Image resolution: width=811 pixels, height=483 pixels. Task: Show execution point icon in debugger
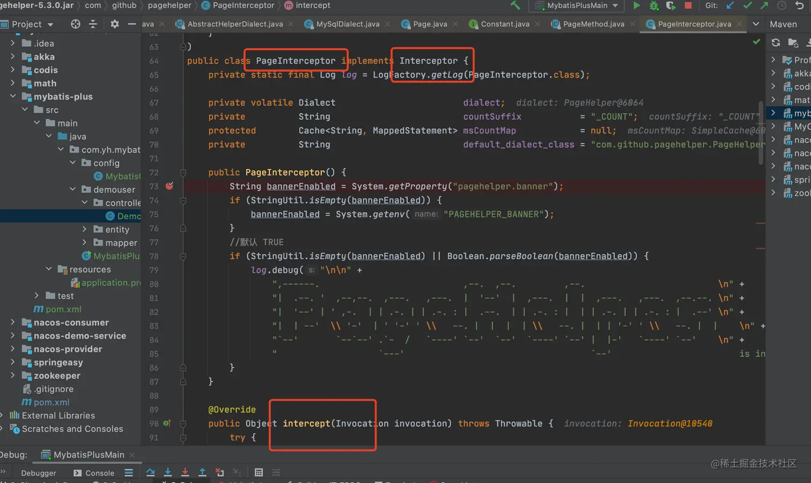pos(129,472)
